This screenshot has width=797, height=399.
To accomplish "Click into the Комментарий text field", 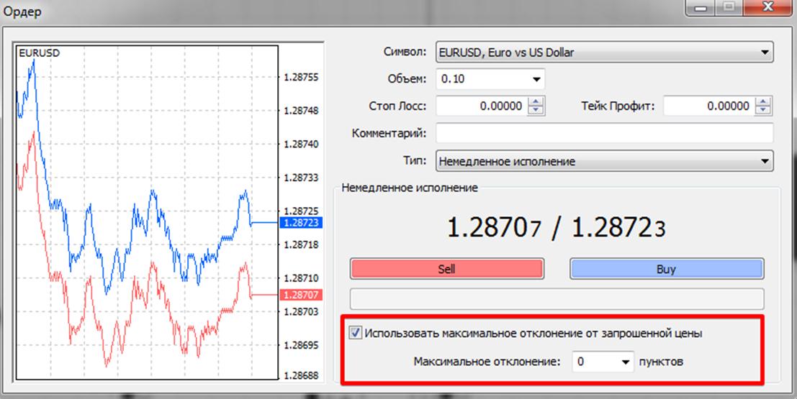I will pos(603,133).
